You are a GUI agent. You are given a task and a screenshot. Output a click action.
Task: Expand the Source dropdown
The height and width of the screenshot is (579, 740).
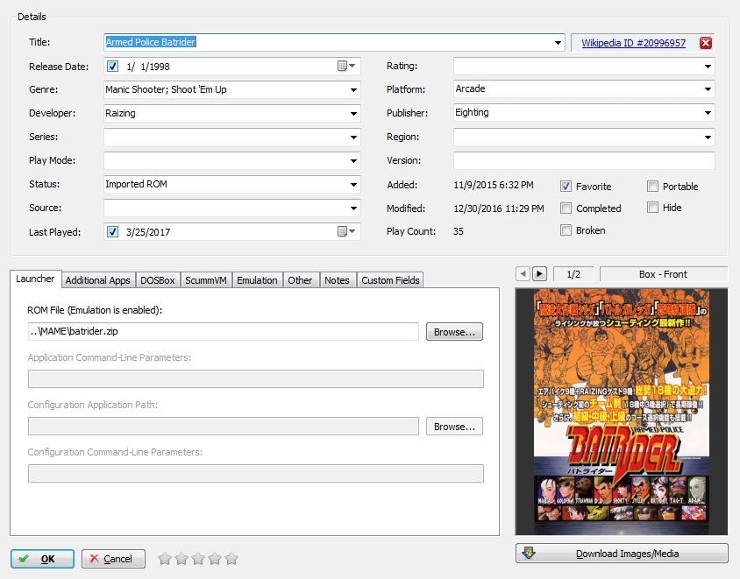[x=353, y=208]
